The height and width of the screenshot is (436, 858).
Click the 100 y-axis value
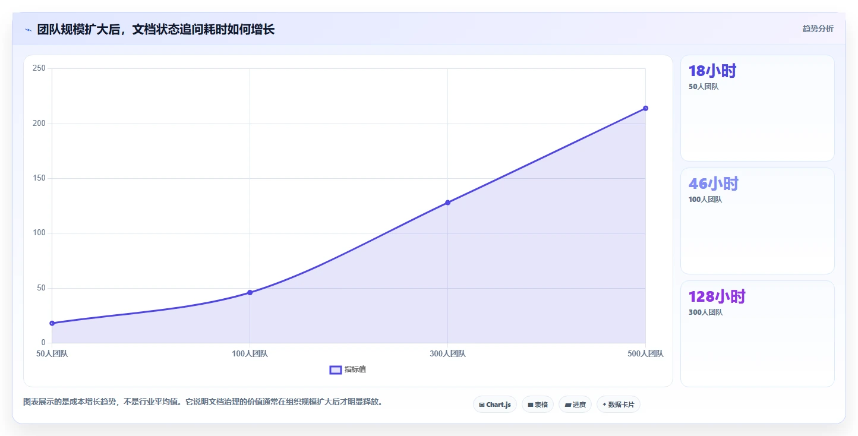pyautogui.click(x=39, y=233)
